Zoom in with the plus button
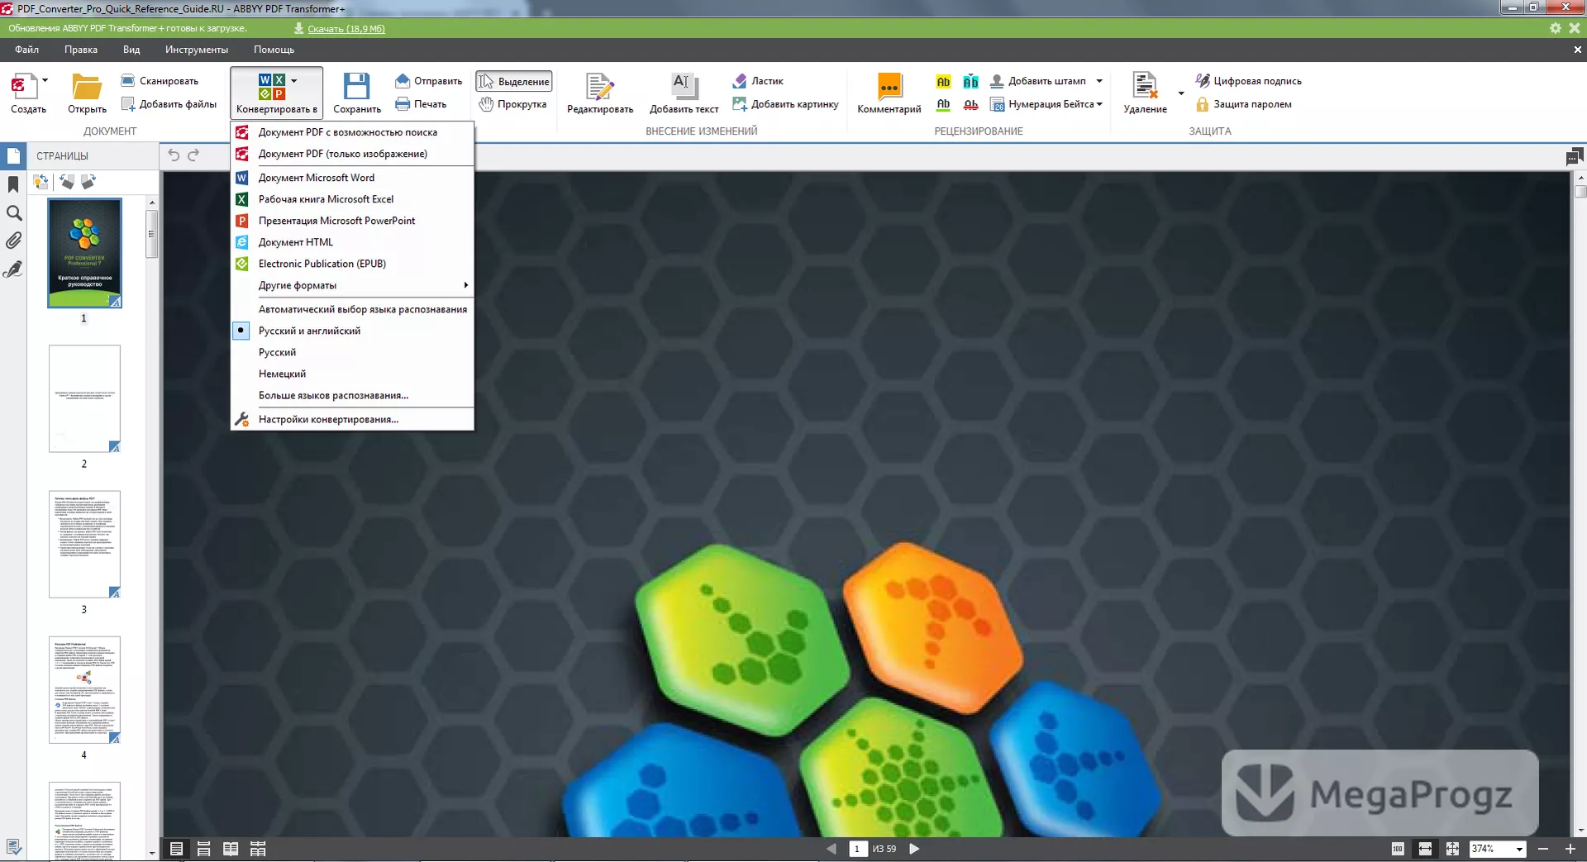 click(x=1570, y=849)
